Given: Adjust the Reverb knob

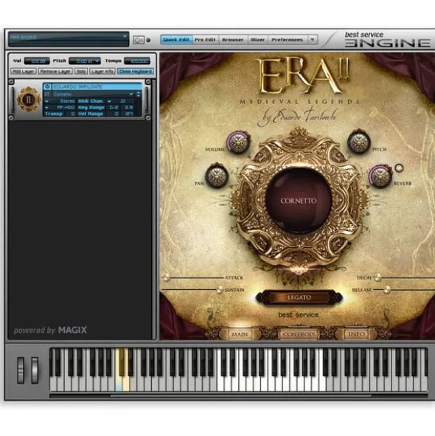Looking at the screenshot, I should click(380, 176).
